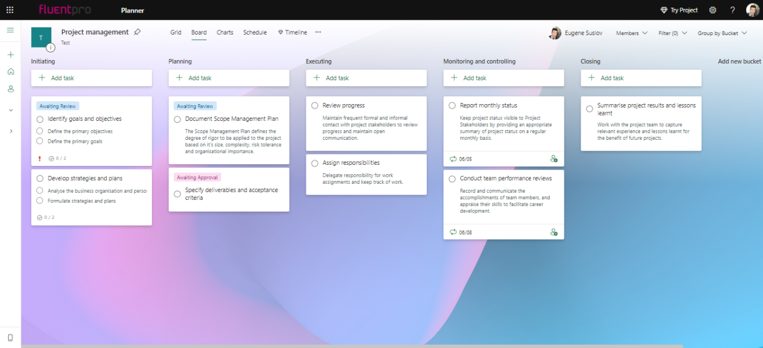Open assignee icon on Conduct team performance reviews
763x348 pixels.
(554, 232)
